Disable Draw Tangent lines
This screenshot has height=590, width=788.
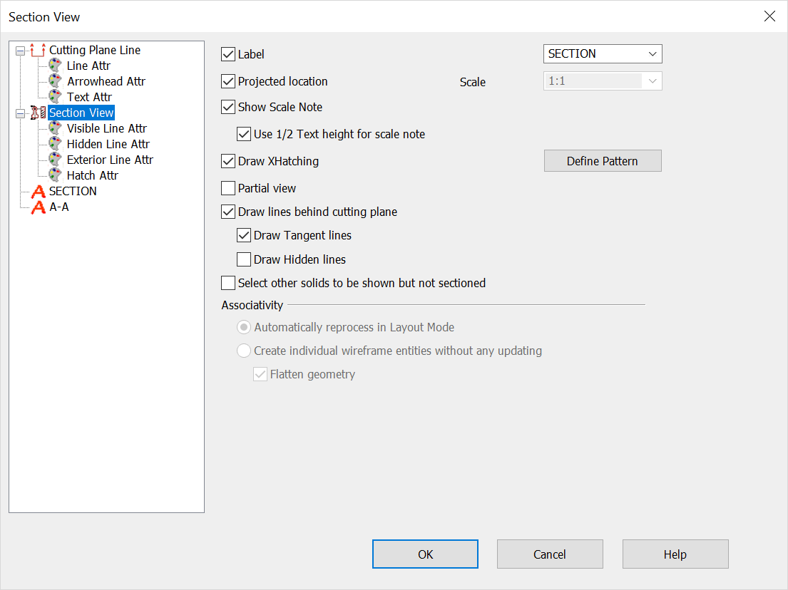pos(244,235)
